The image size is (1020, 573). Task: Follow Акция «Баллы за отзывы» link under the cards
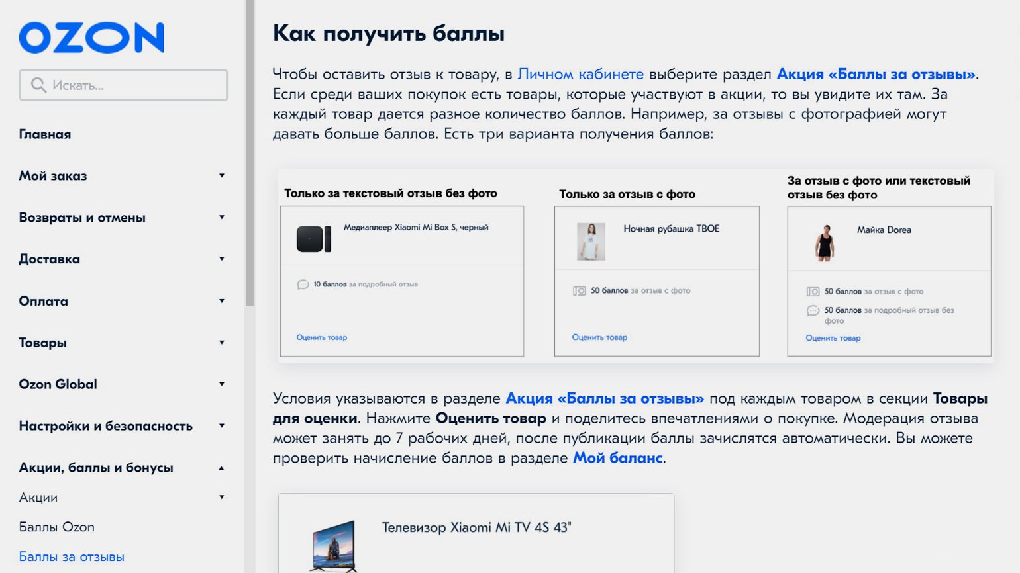(x=605, y=398)
